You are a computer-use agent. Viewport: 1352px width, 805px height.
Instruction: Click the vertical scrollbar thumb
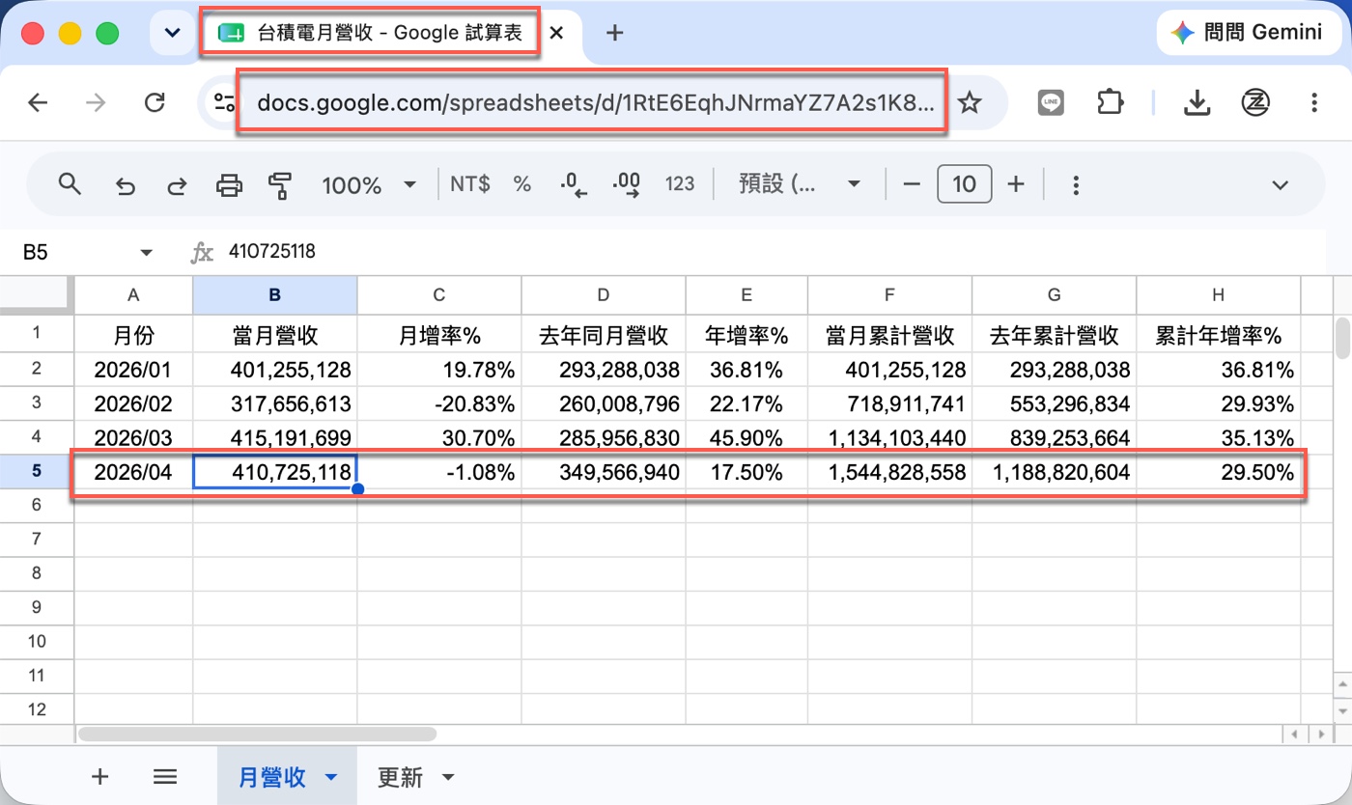pos(1341,338)
